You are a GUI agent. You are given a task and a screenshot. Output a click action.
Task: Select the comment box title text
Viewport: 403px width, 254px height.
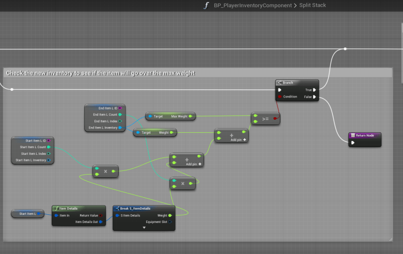100,73
